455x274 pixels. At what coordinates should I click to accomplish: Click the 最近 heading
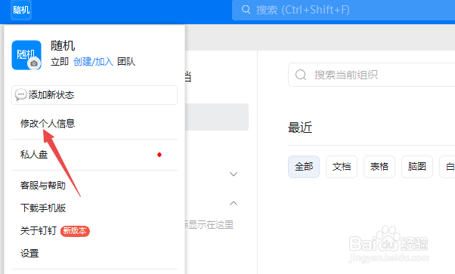[300, 128]
